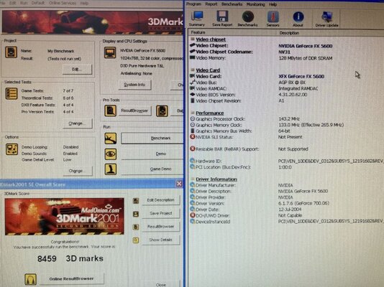Collapse the Video chipset section header

211,39
